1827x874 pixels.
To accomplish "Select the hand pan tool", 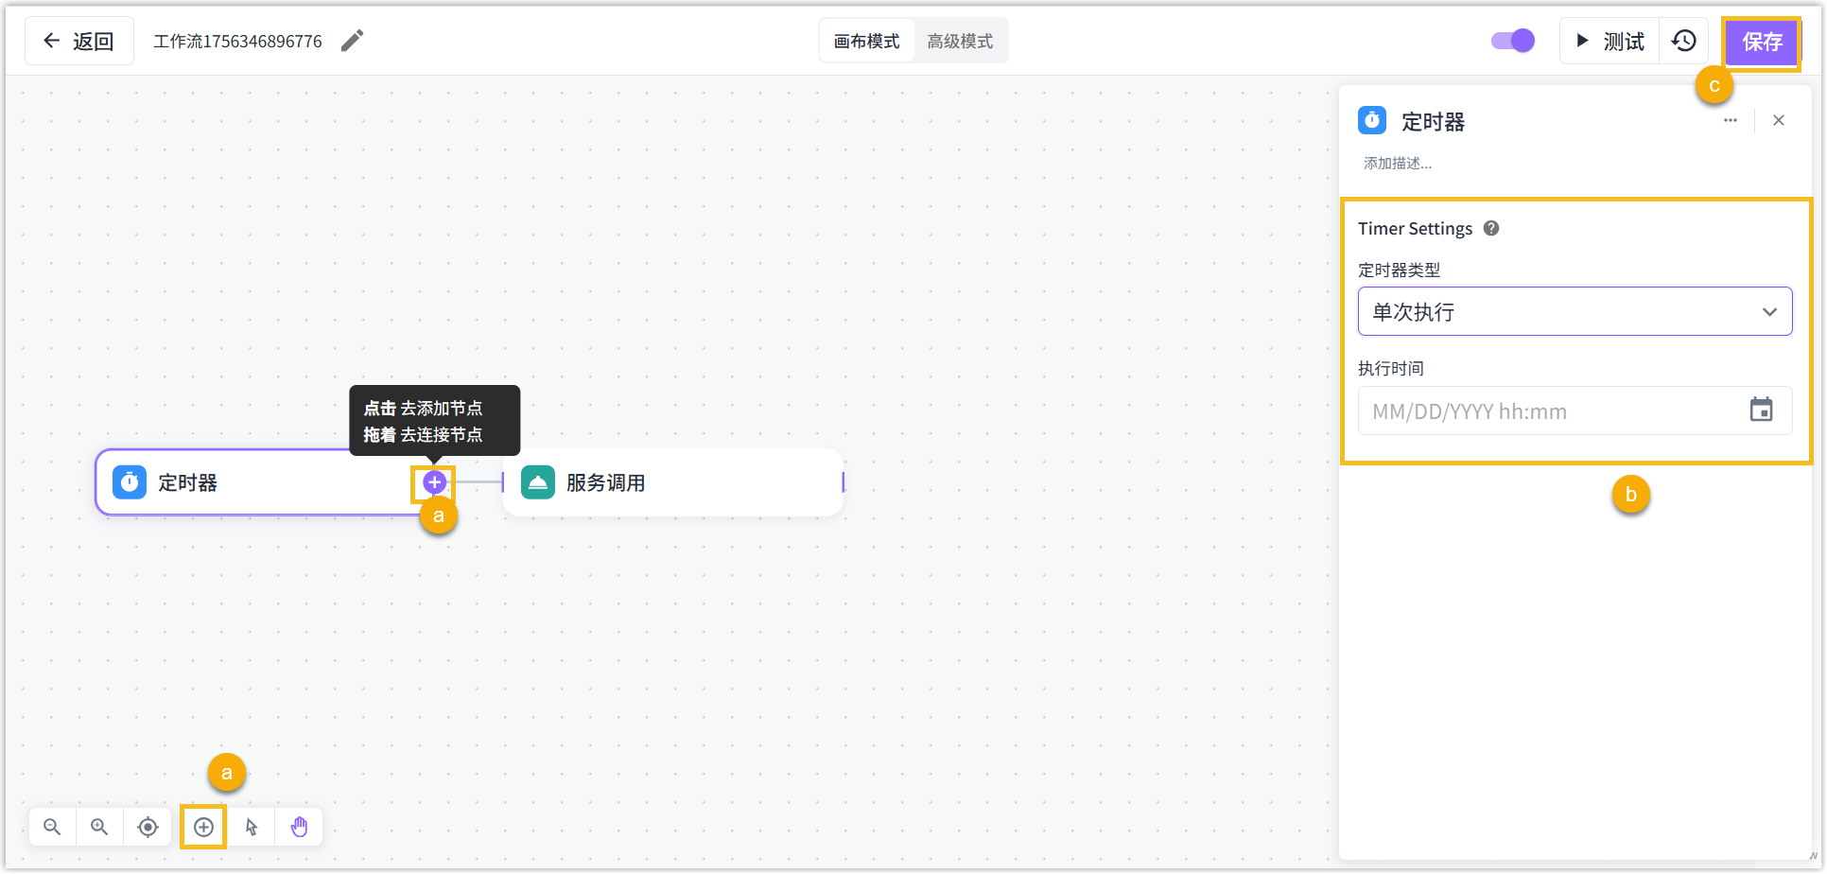I will [299, 827].
